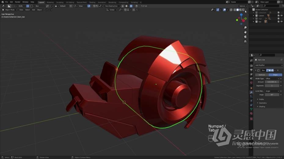
Task: Select material preview shading mode
Action: tap(240, 10)
